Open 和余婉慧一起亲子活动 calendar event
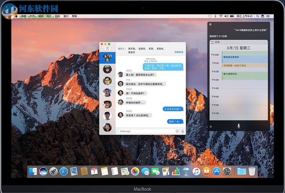This screenshot has width=285, height=193. (x=245, y=65)
